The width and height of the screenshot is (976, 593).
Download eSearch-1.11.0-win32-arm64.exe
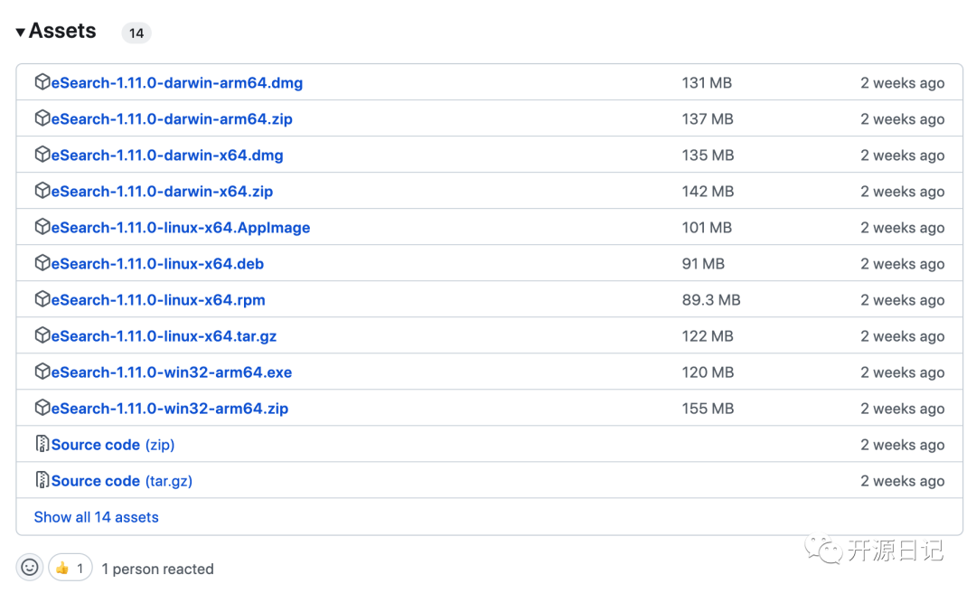pyautogui.click(x=171, y=372)
